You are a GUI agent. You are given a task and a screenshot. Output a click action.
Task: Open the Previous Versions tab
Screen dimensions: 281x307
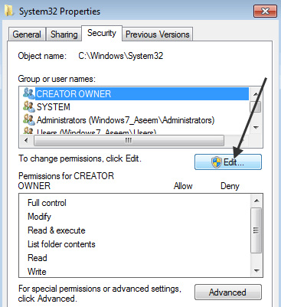(158, 34)
